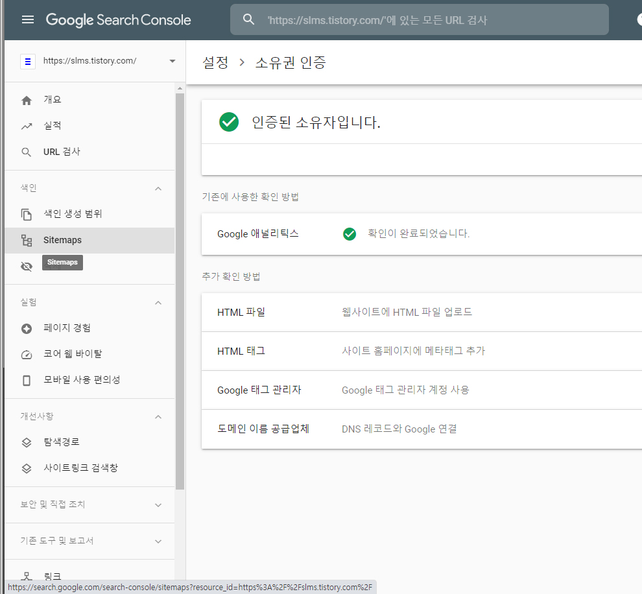The height and width of the screenshot is (594, 642).
Task: Collapse the 실험 section chevron
Action: coord(158,303)
